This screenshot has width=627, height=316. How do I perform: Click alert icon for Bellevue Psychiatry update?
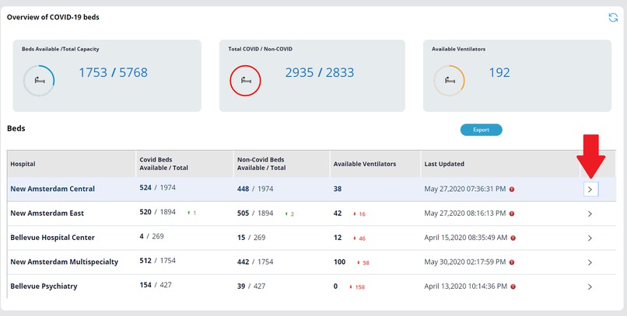tap(513, 286)
